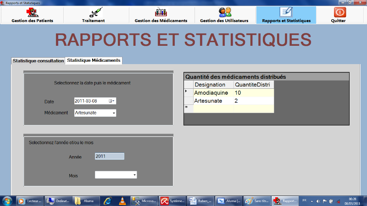This screenshot has height=206, width=367.
Task: Select the Statistique Médicaments tab
Action: [x=94, y=60]
